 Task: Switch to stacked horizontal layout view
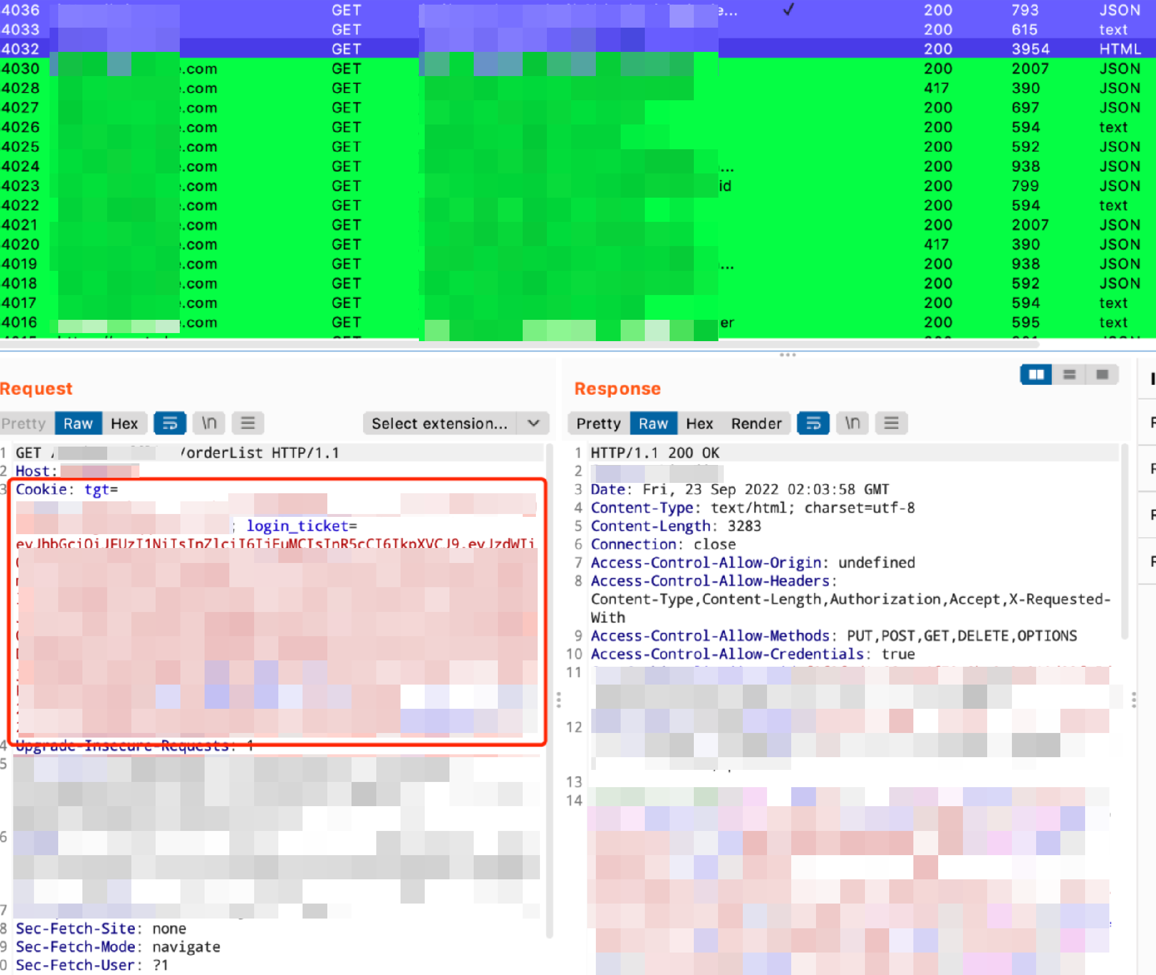coord(1069,375)
